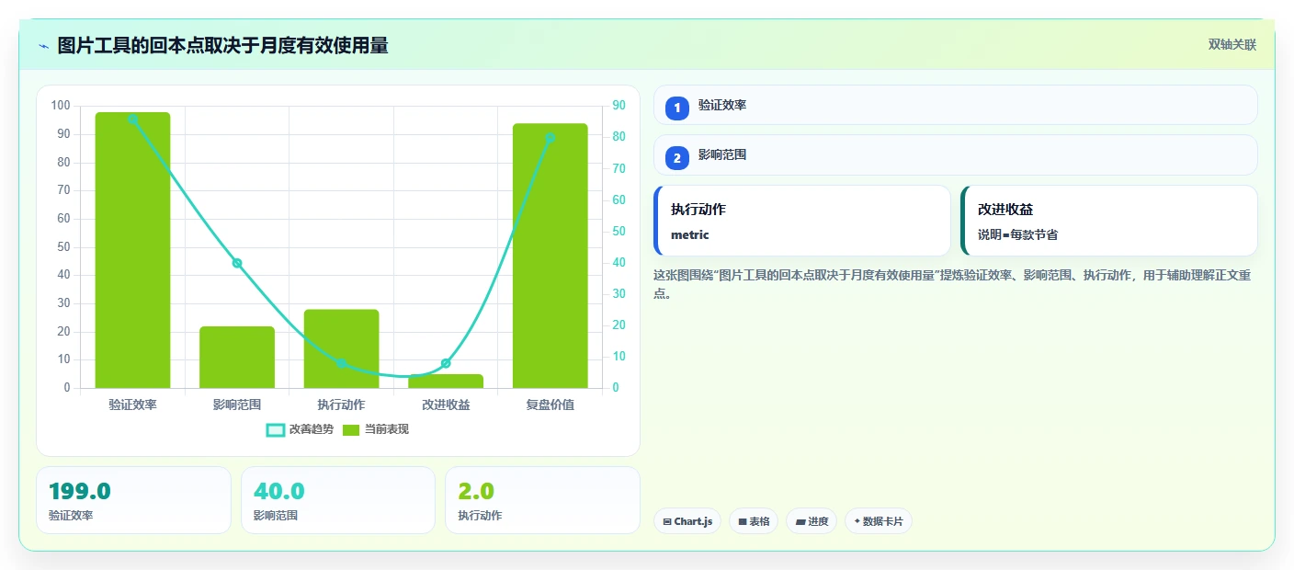
Task: Click the 表格 tag
Action: coord(754,521)
